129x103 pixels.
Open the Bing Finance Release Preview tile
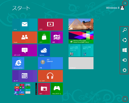[81, 37]
